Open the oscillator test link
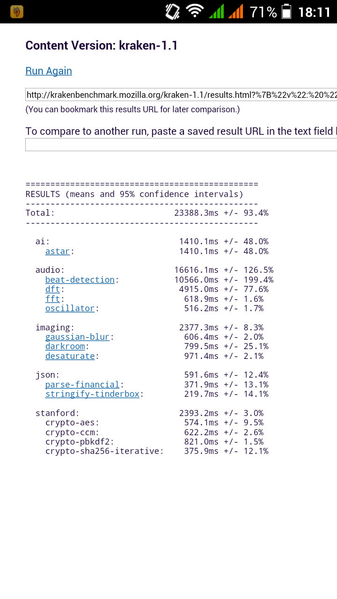Screen dimensions: 337x599 pos(70,308)
